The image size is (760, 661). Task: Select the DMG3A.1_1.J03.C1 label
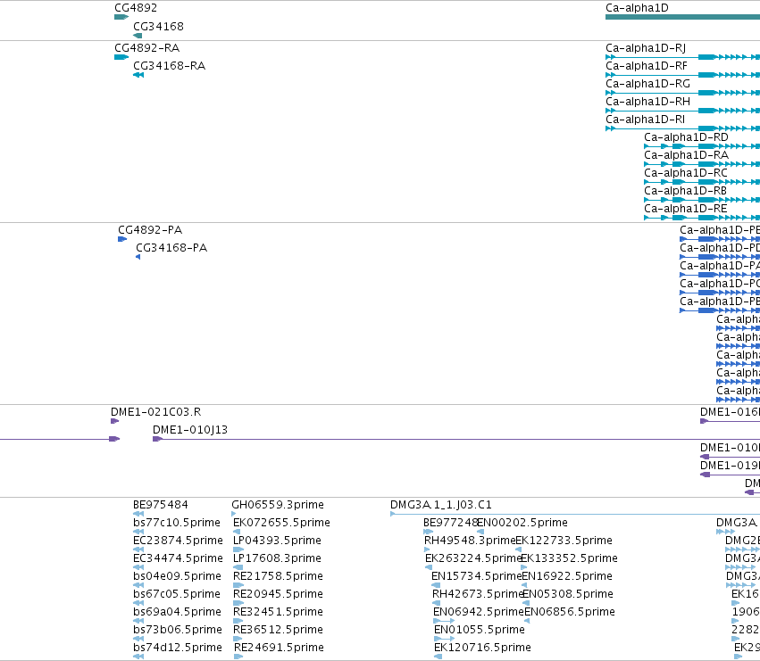(440, 505)
